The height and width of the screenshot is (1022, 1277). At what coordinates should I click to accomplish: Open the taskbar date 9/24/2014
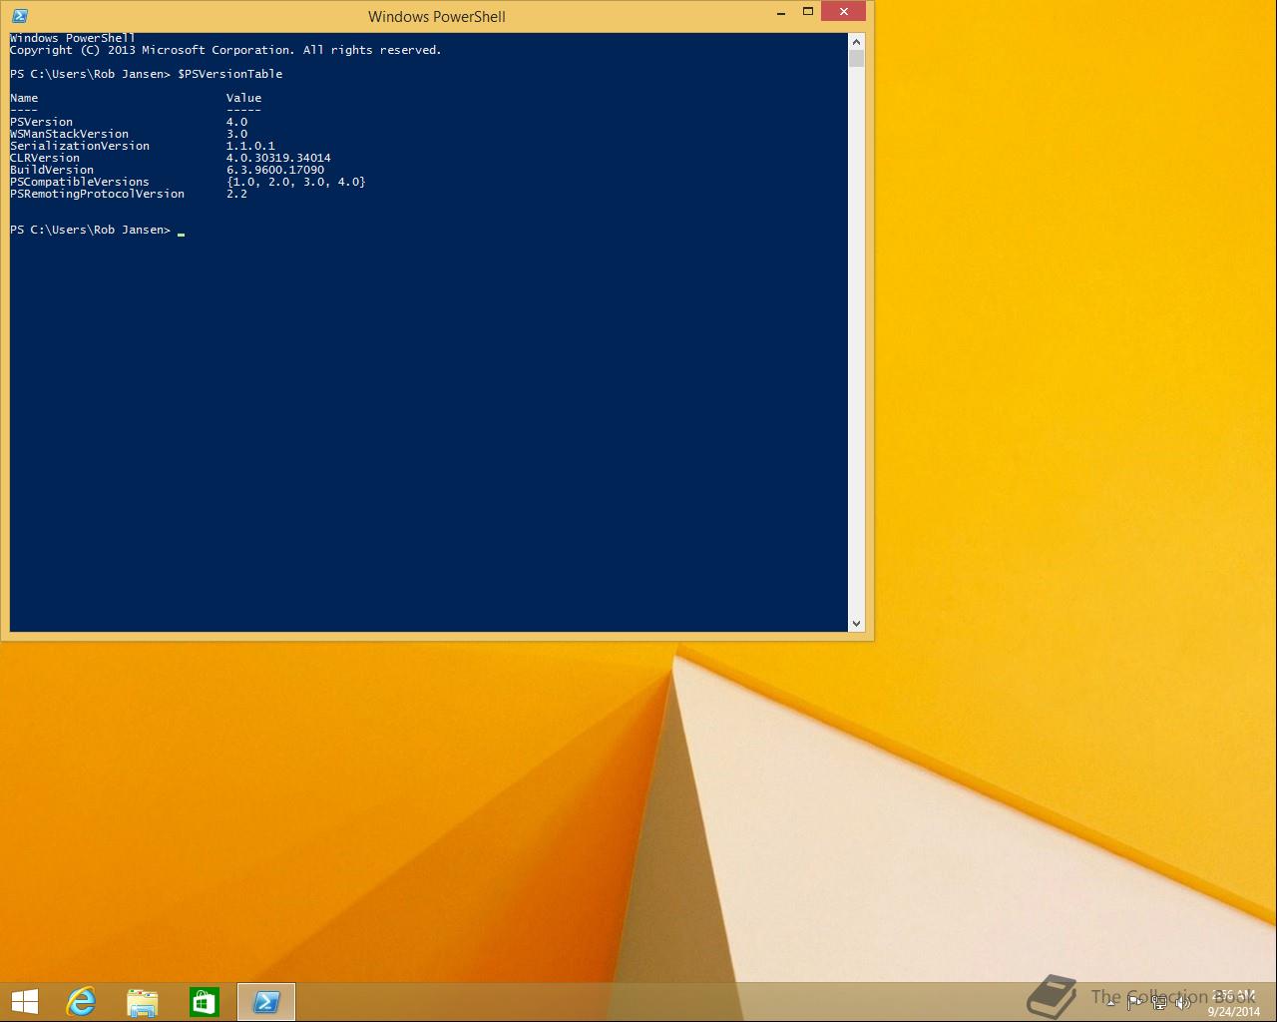1233,1011
